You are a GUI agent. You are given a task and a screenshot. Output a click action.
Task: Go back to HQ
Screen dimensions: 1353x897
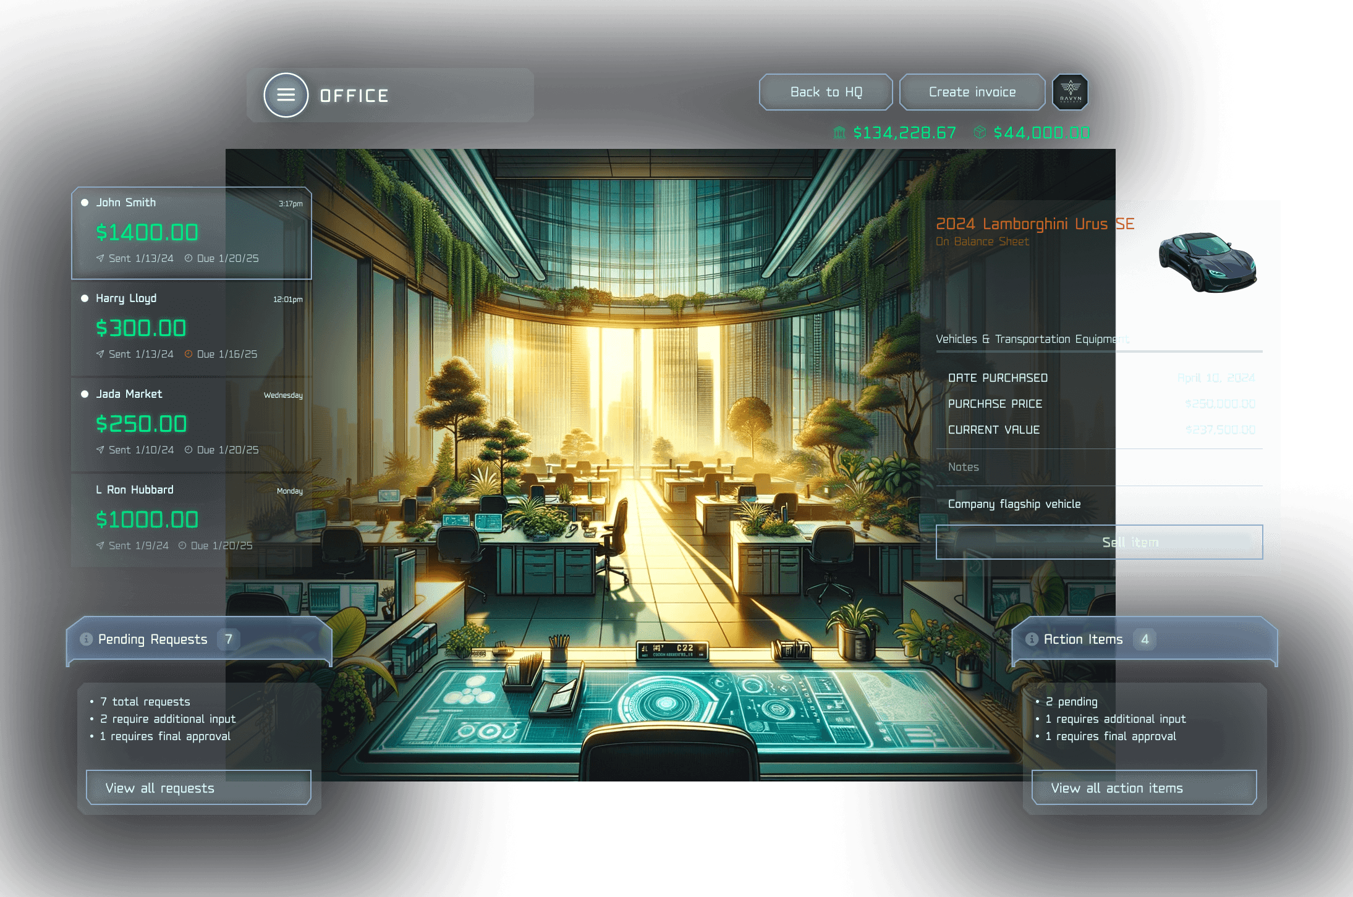(x=826, y=92)
